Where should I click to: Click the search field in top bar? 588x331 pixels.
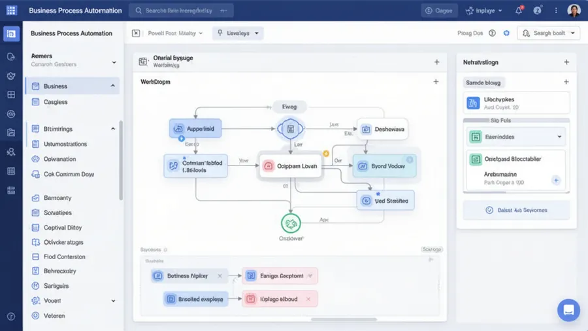(x=182, y=10)
